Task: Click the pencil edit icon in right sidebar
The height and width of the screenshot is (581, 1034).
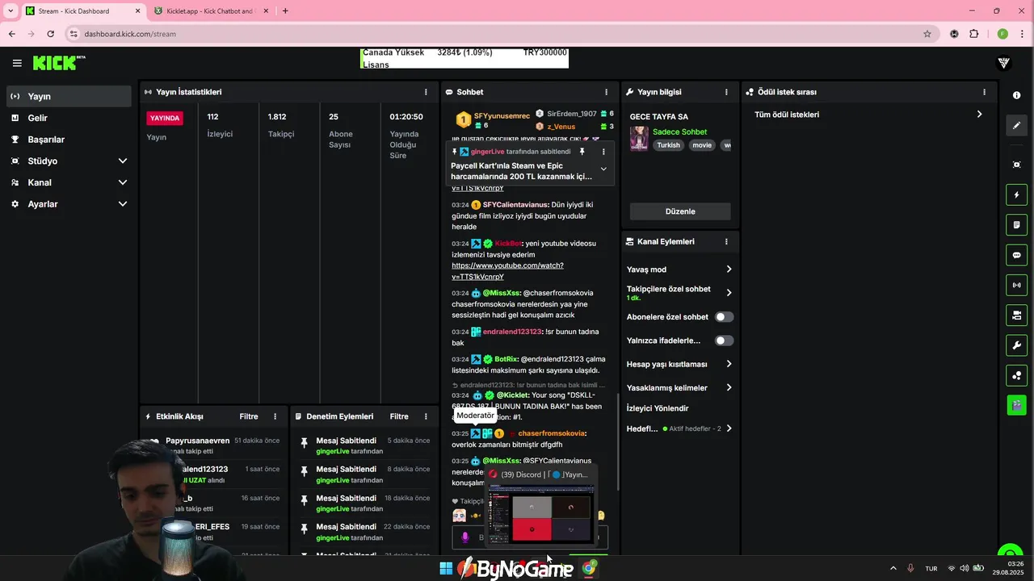Action: click(1016, 125)
